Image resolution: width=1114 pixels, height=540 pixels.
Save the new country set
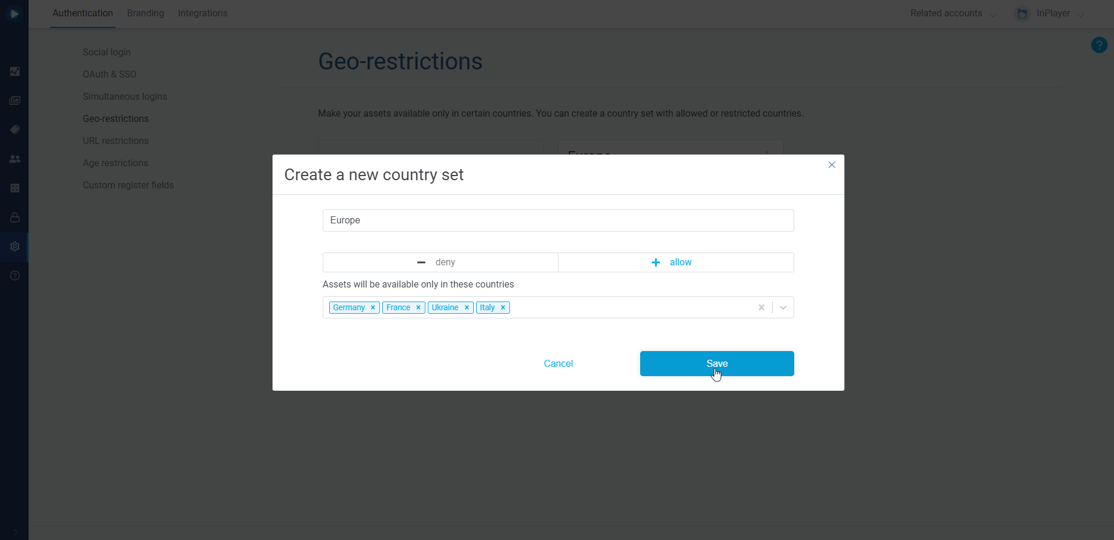(x=717, y=363)
